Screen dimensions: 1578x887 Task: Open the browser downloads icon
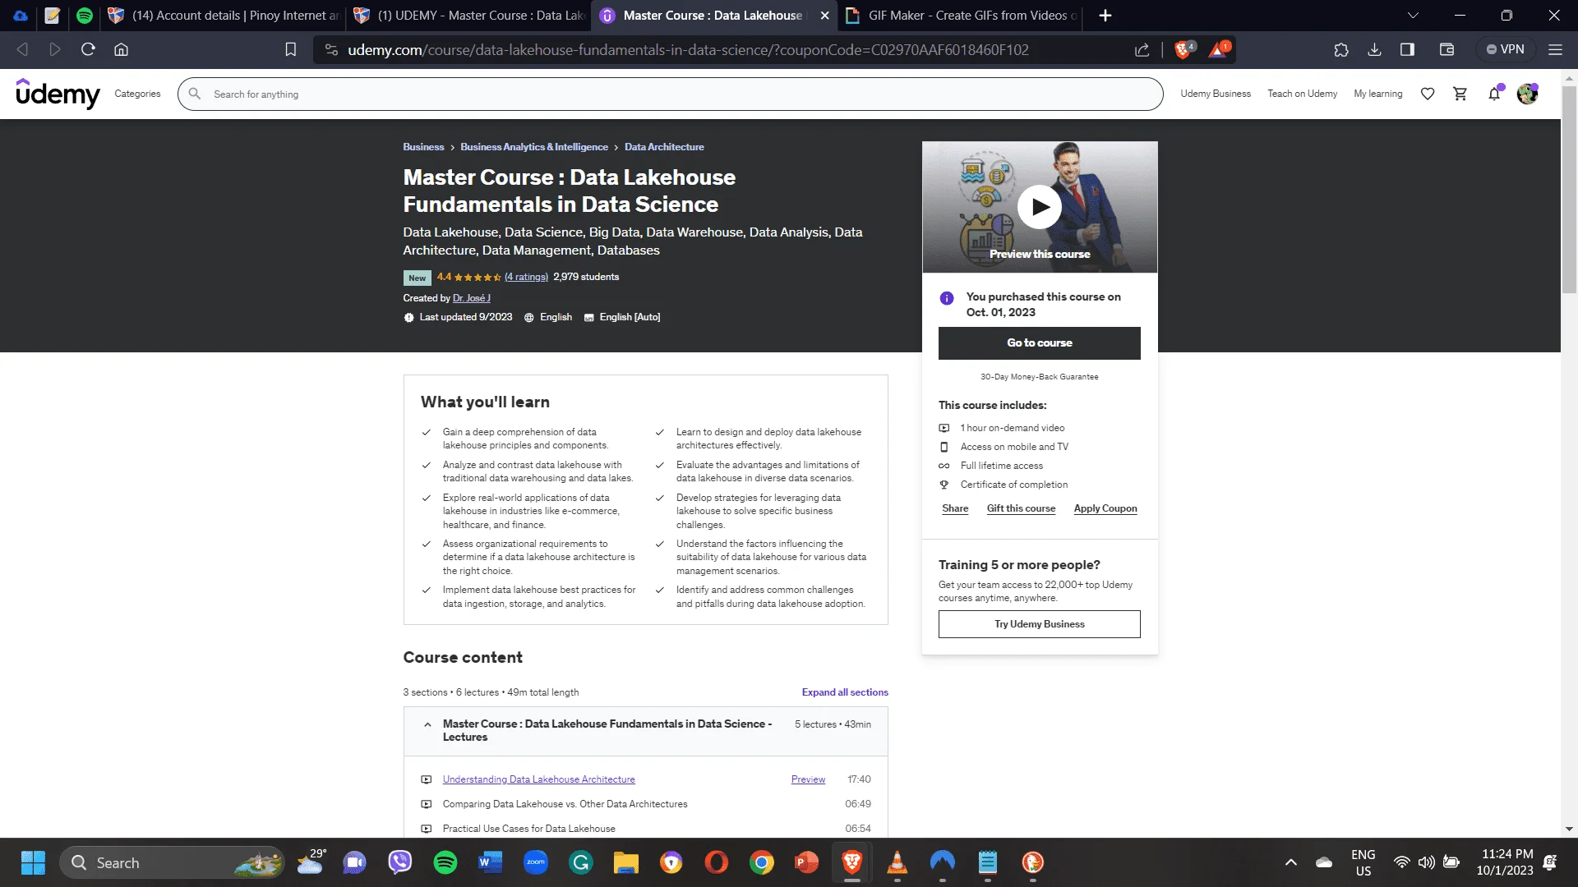click(x=1374, y=49)
